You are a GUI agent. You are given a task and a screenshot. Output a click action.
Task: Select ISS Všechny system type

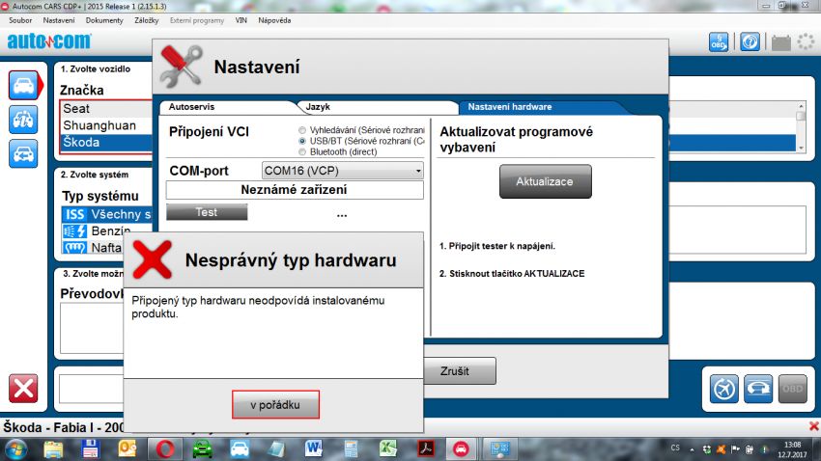tap(107, 214)
